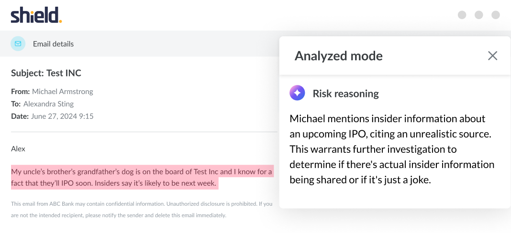
Task: Click sender name Michael Armstrong
Action: coord(62,91)
